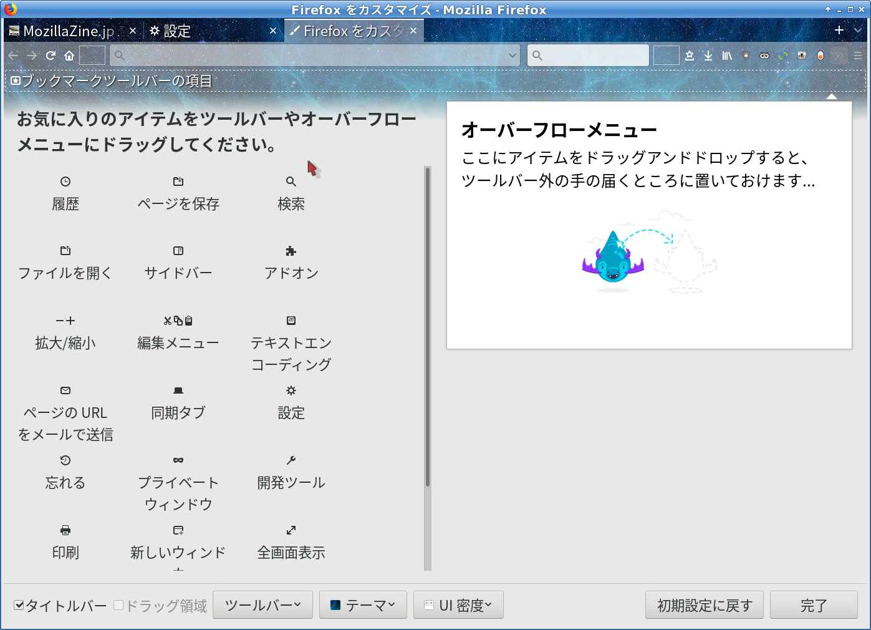Select the ページの URL をメールで送信 envelope icon
The height and width of the screenshot is (630, 871).
65,390
